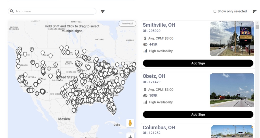Add the Smithville, OH sign
Viewport: 260px width, 138px height.
(198, 63)
